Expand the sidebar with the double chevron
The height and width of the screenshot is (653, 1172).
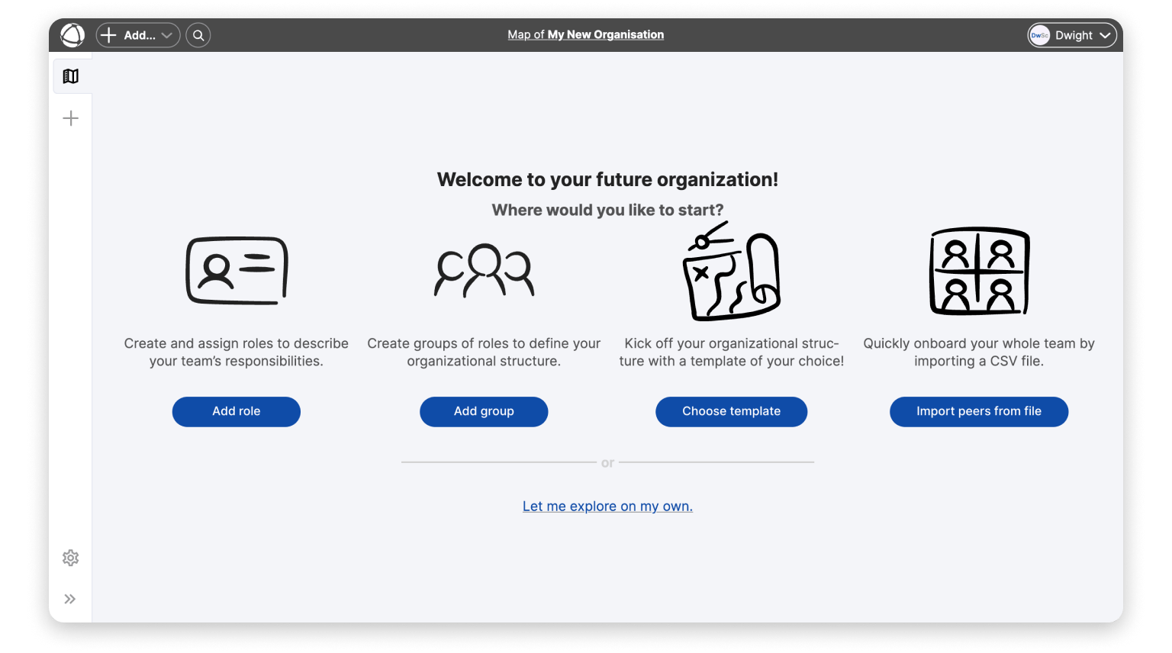pyautogui.click(x=70, y=599)
